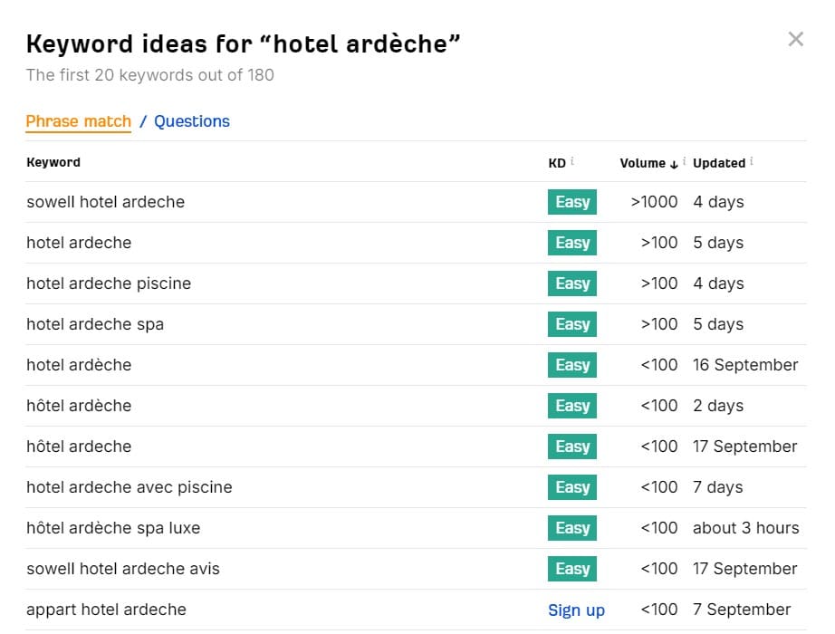The height and width of the screenshot is (634, 835).
Task: Select the keyword appart hotel ardeche
Action: pyautogui.click(x=107, y=610)
